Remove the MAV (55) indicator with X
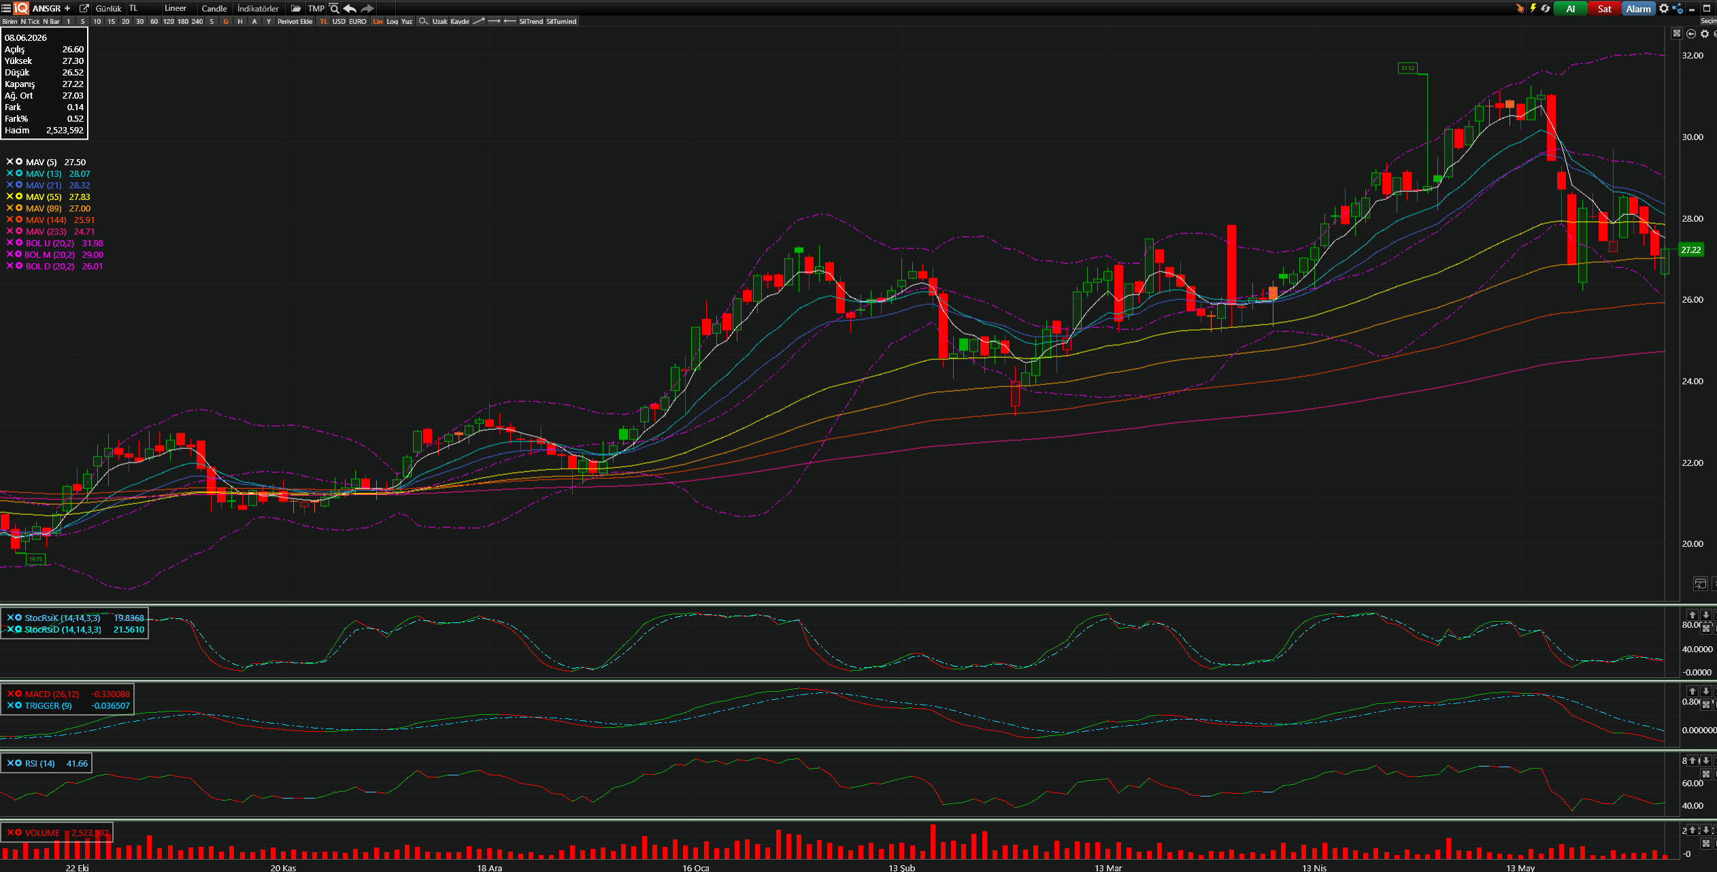 click(10, 197)
